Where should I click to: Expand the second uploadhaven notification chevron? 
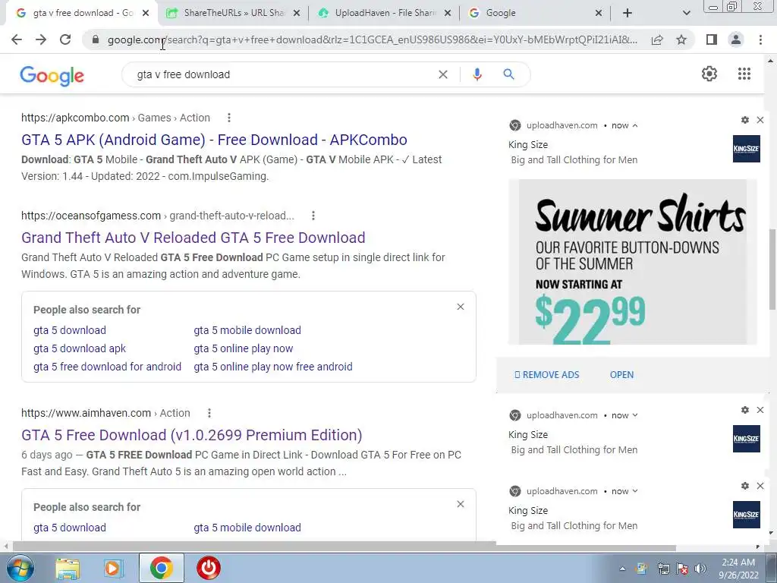pyautogui.click(x=635, y=415)
